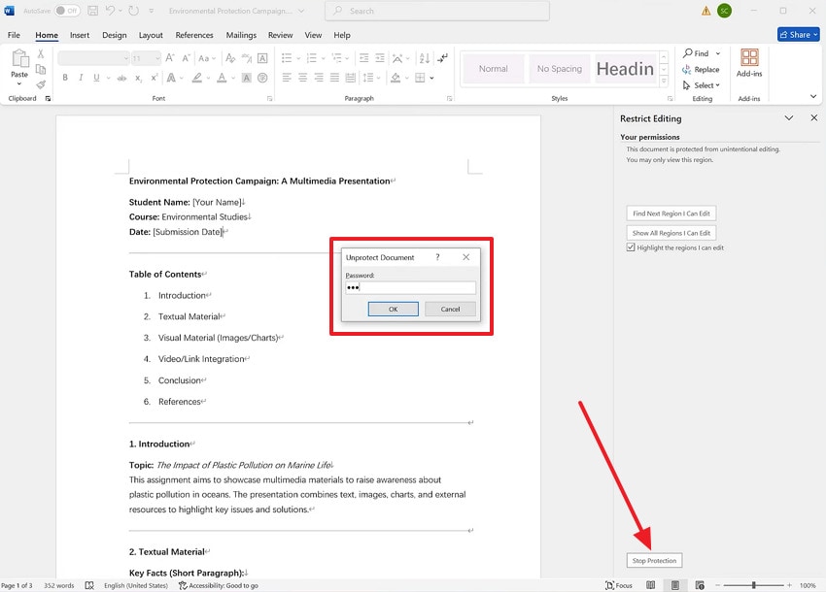Click the Cut scissors icon
The image size is (826, 592).
point(41,54)
